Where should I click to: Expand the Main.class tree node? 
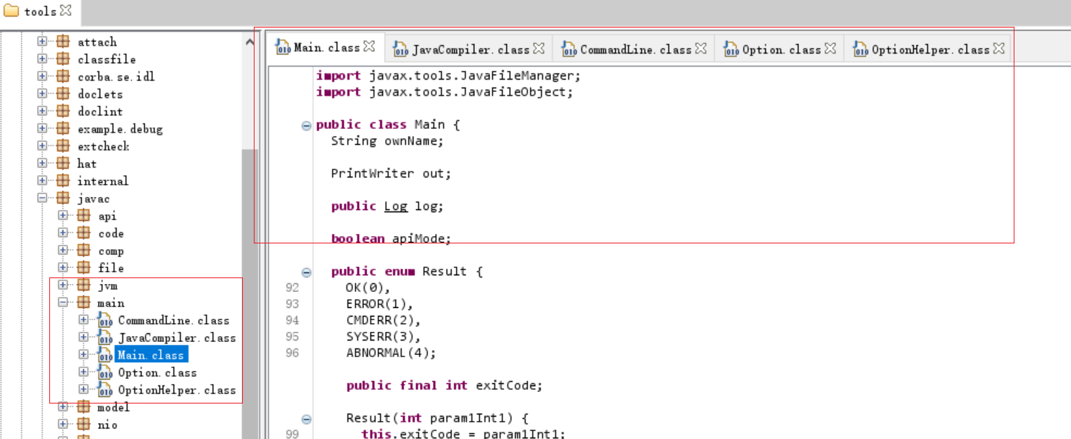click(x=82, y=354)
